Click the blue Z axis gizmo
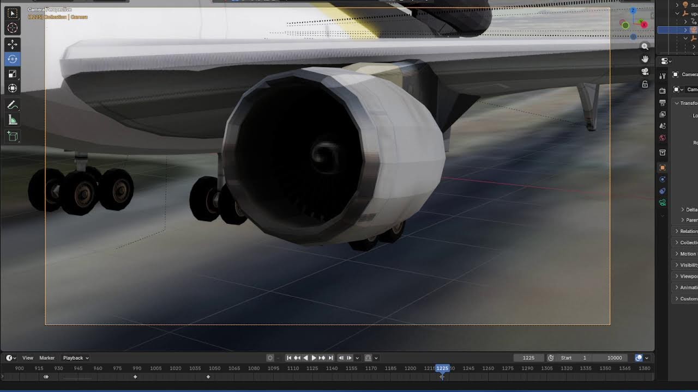This screenshot has height=392, width=698. pos(633,11)
